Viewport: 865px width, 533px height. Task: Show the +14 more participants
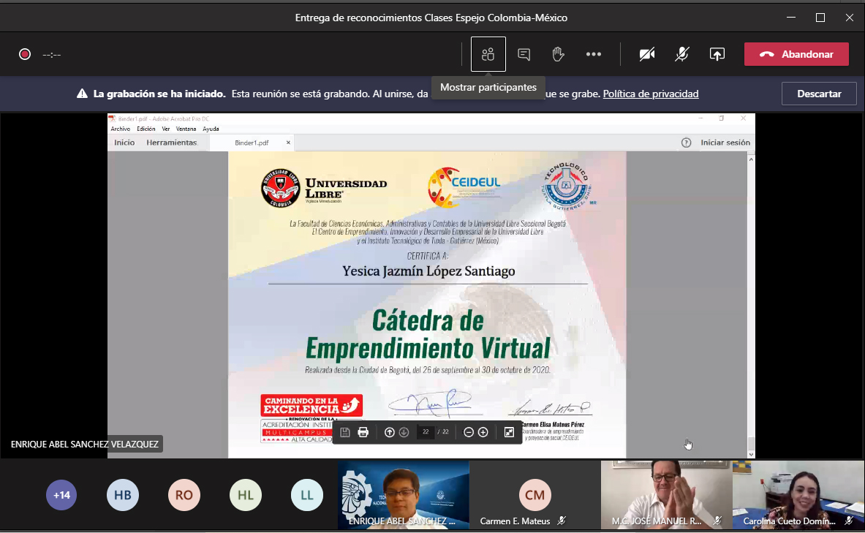61,495
